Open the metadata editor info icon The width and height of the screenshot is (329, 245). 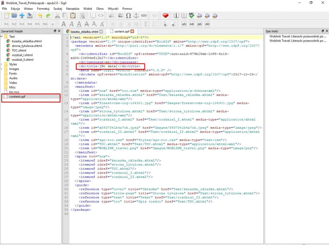(x=176, y=15)
